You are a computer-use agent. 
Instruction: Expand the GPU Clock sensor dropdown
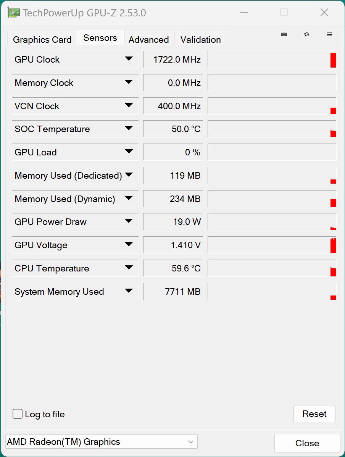(129, 59)
